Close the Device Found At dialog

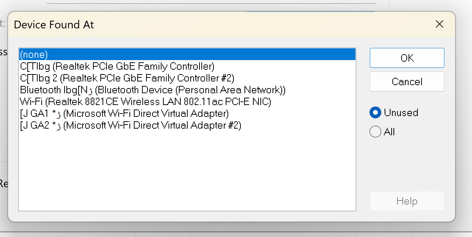click(x=439, y=24)
